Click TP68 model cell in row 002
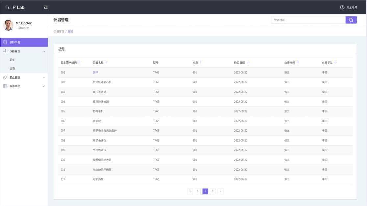 point(156,82)
